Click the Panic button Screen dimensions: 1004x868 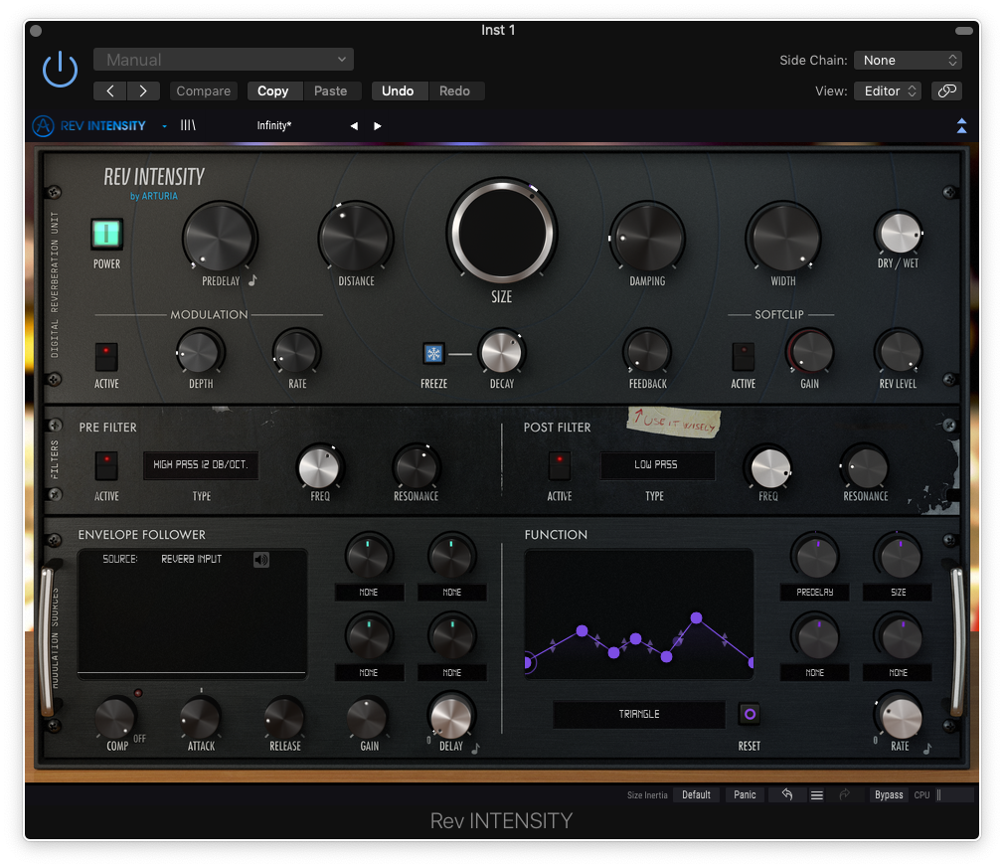pyautogui.click(x=745, y=795)
